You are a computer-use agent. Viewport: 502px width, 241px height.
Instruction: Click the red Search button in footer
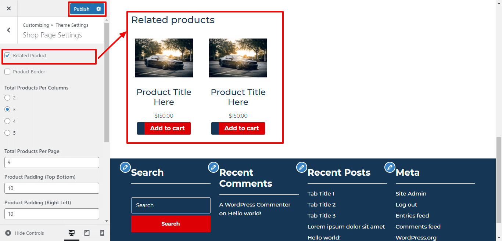(171, 223)
